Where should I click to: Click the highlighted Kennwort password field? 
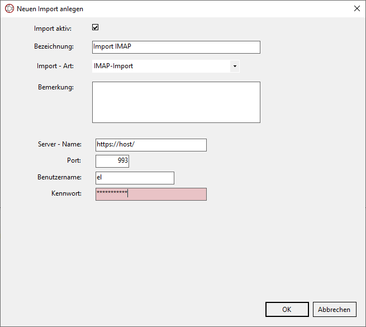pos(151,194)
